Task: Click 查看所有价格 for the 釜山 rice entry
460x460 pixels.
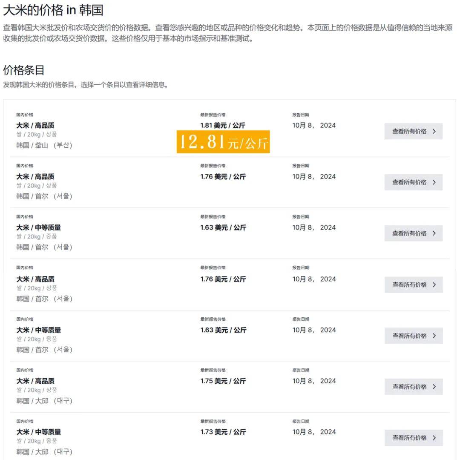Action: coord(409,131)
